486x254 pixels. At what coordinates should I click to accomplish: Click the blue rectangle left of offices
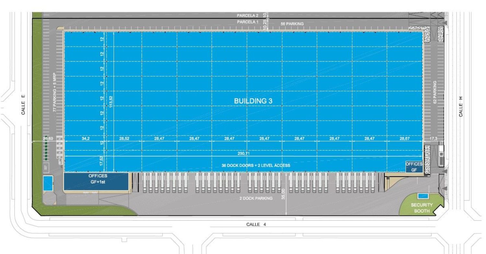[48, 183]
